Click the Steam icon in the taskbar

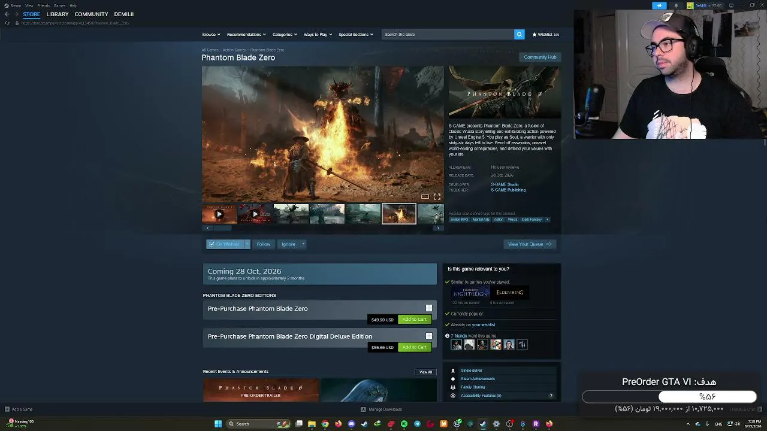tap(483, 424)
